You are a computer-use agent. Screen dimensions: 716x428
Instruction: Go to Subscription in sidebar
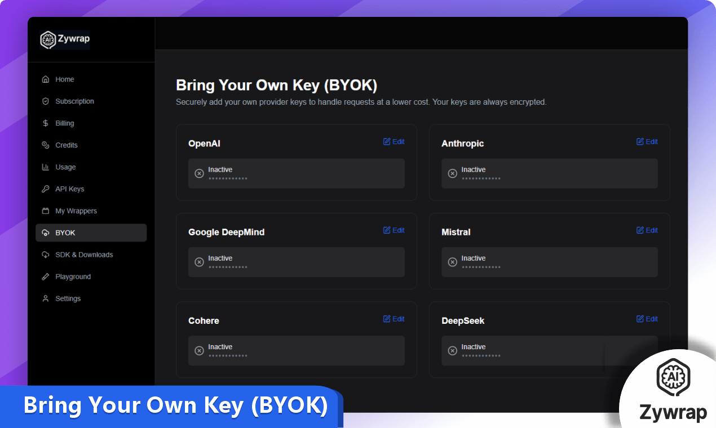click(91, 101)
